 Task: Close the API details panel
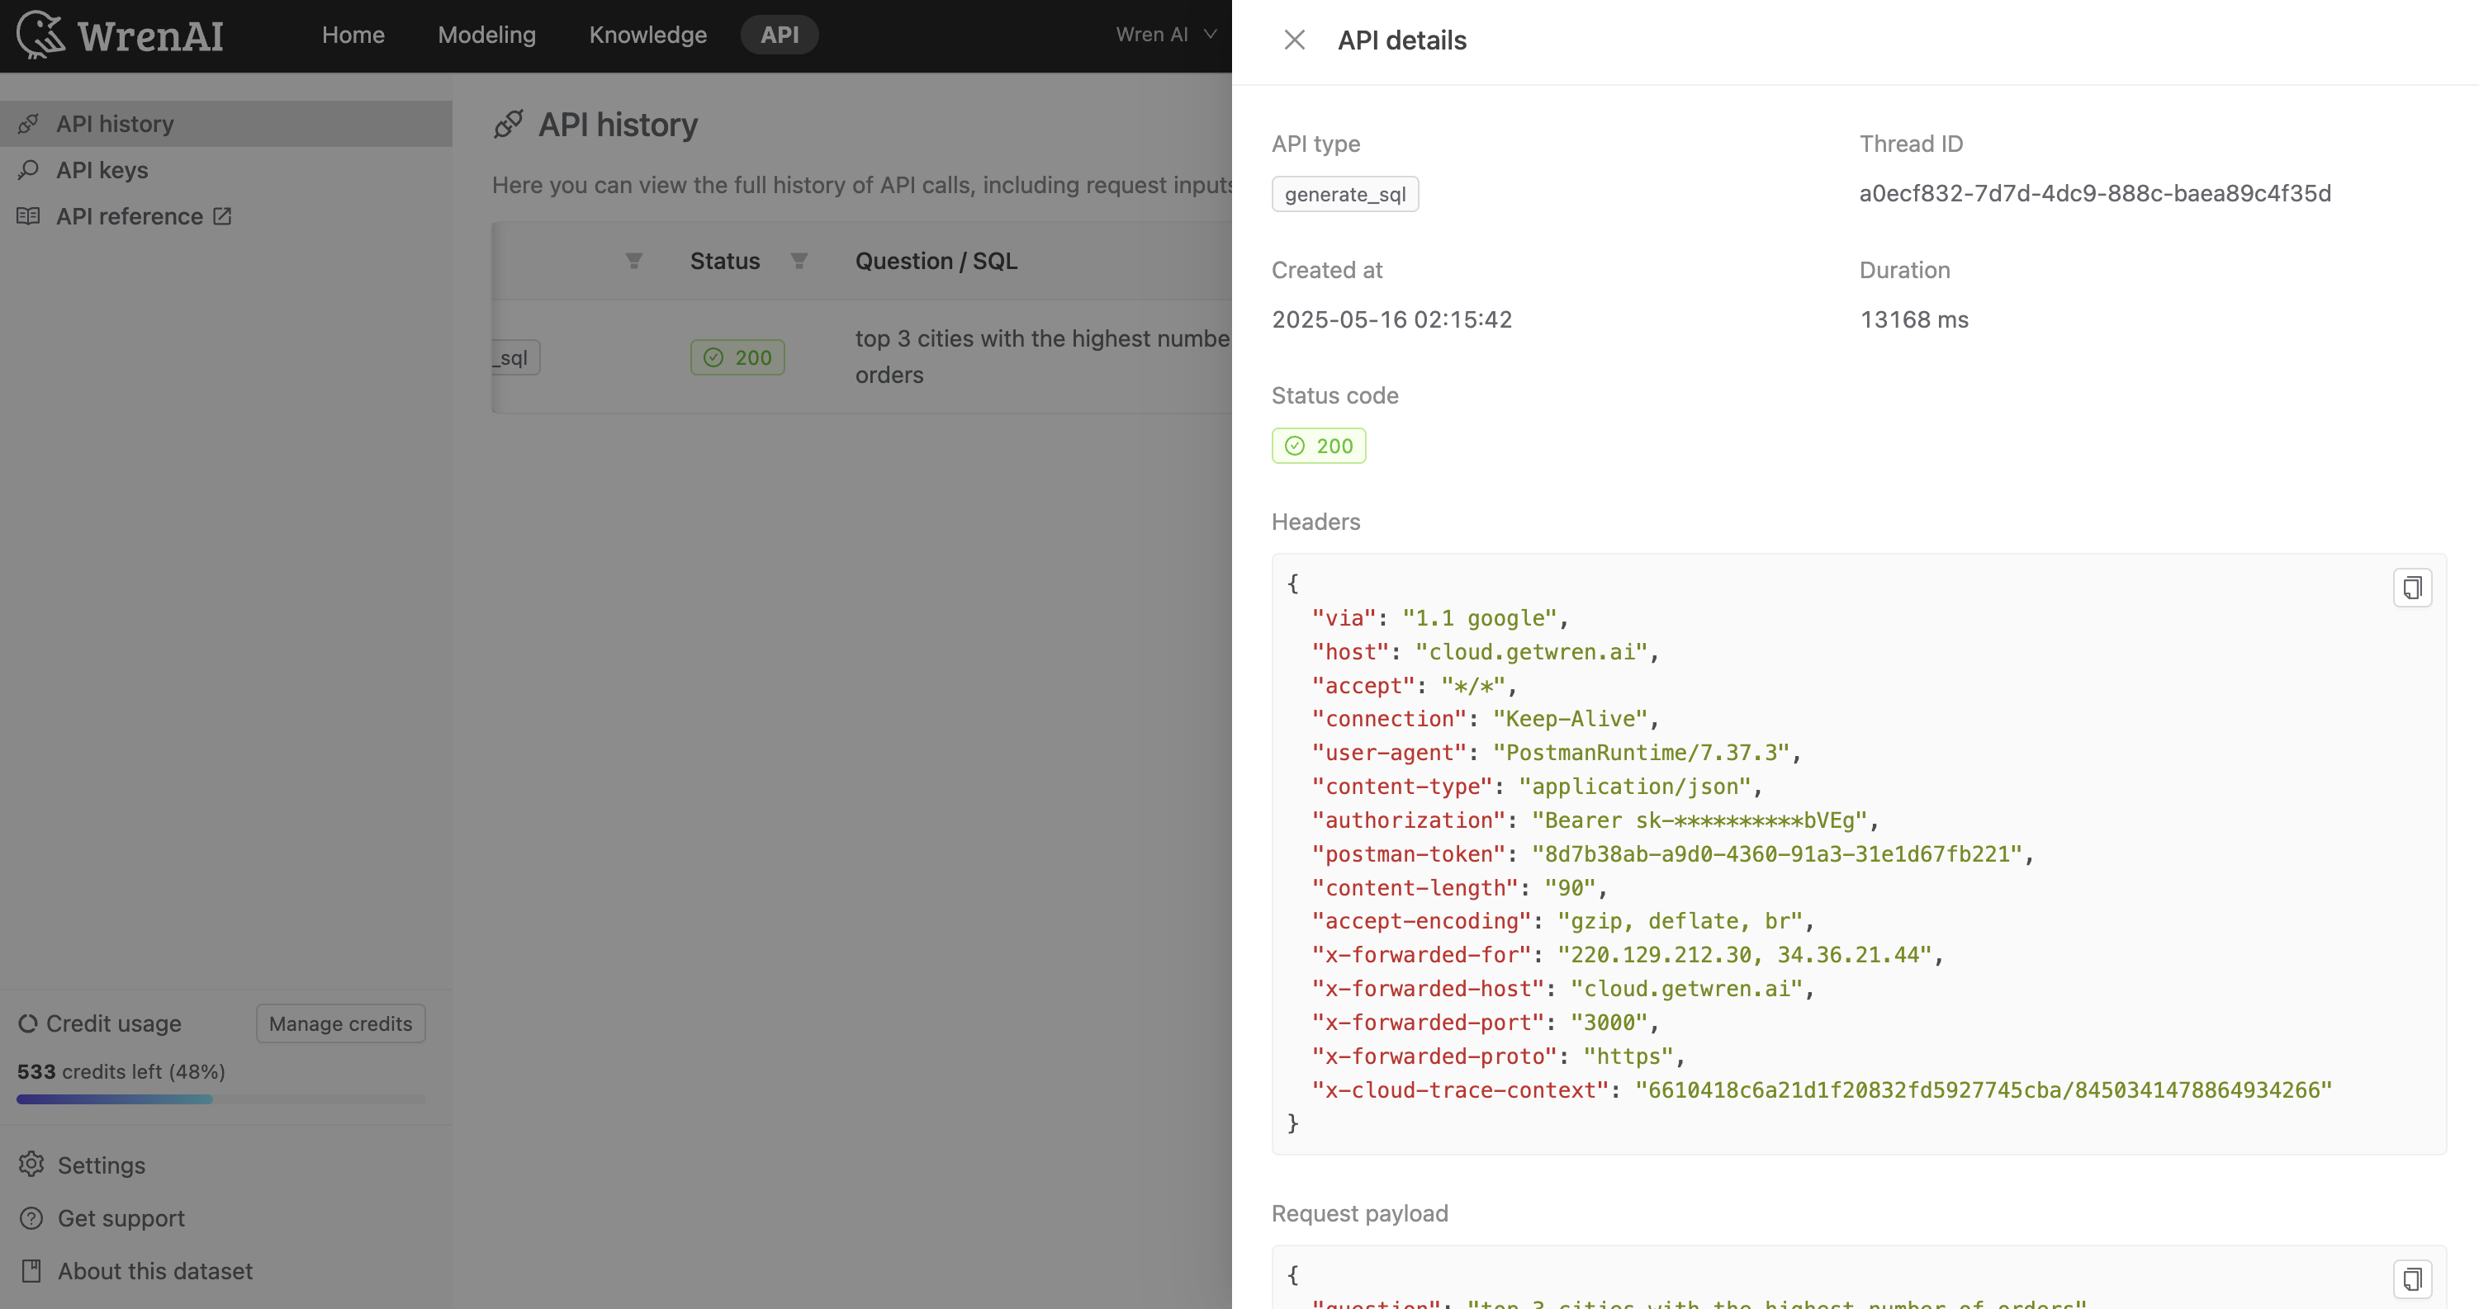click(1294, 40)
